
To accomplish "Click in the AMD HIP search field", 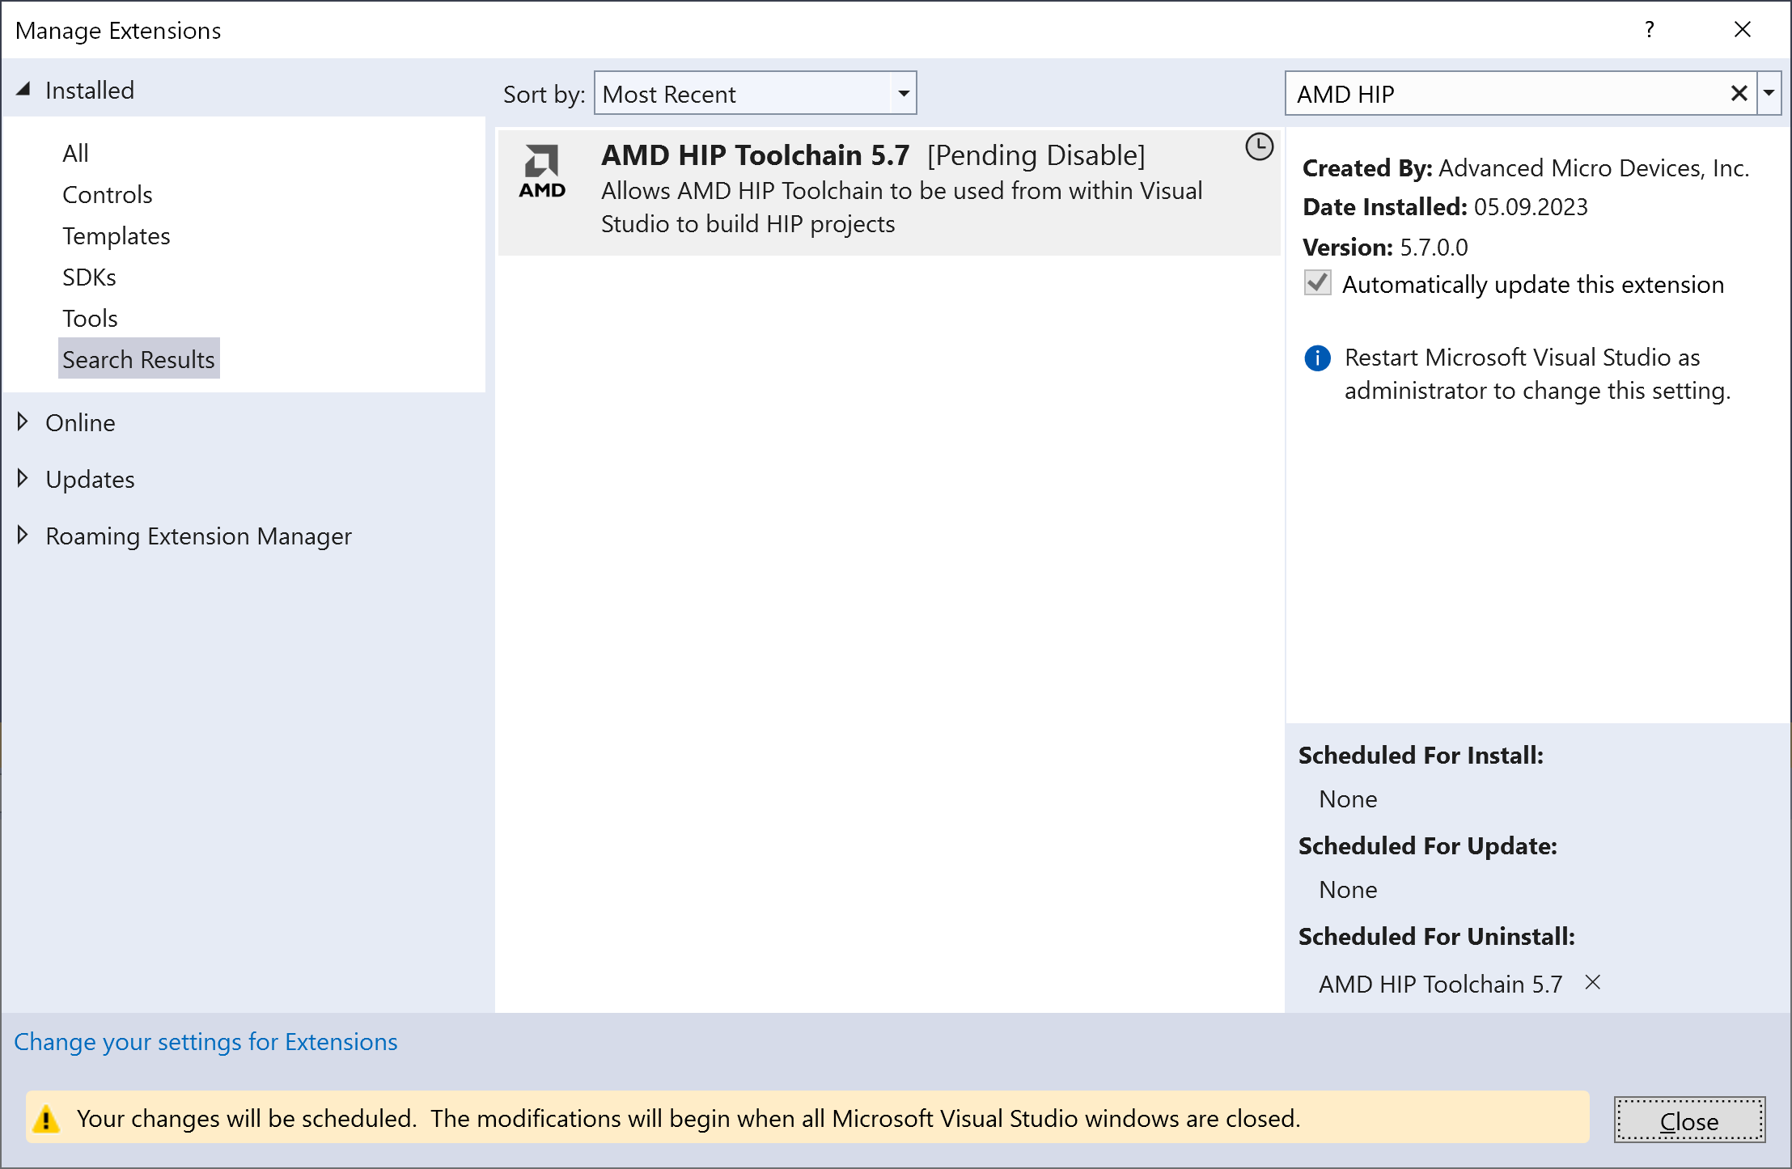I will coord(1505,94).
